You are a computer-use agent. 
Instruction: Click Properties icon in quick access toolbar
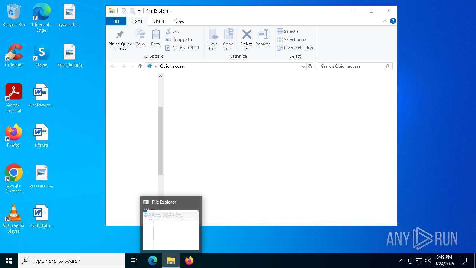(x=124, y=11)
